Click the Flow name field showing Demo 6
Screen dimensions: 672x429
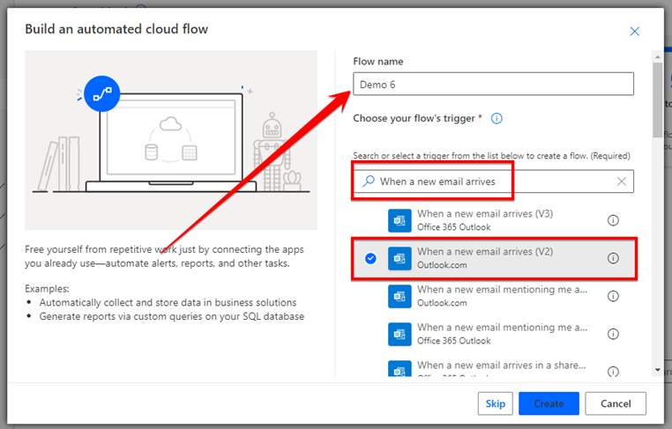[x=493, y=84]
